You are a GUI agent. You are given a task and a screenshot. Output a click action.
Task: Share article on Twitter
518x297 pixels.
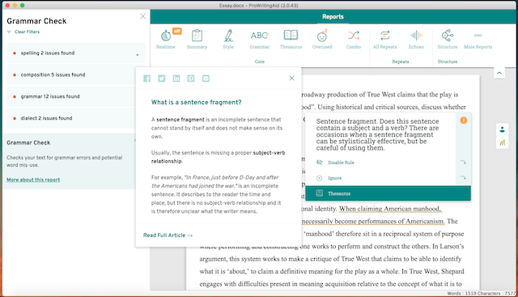pos(162,78)
